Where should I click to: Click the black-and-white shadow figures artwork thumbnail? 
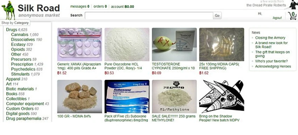222,96
